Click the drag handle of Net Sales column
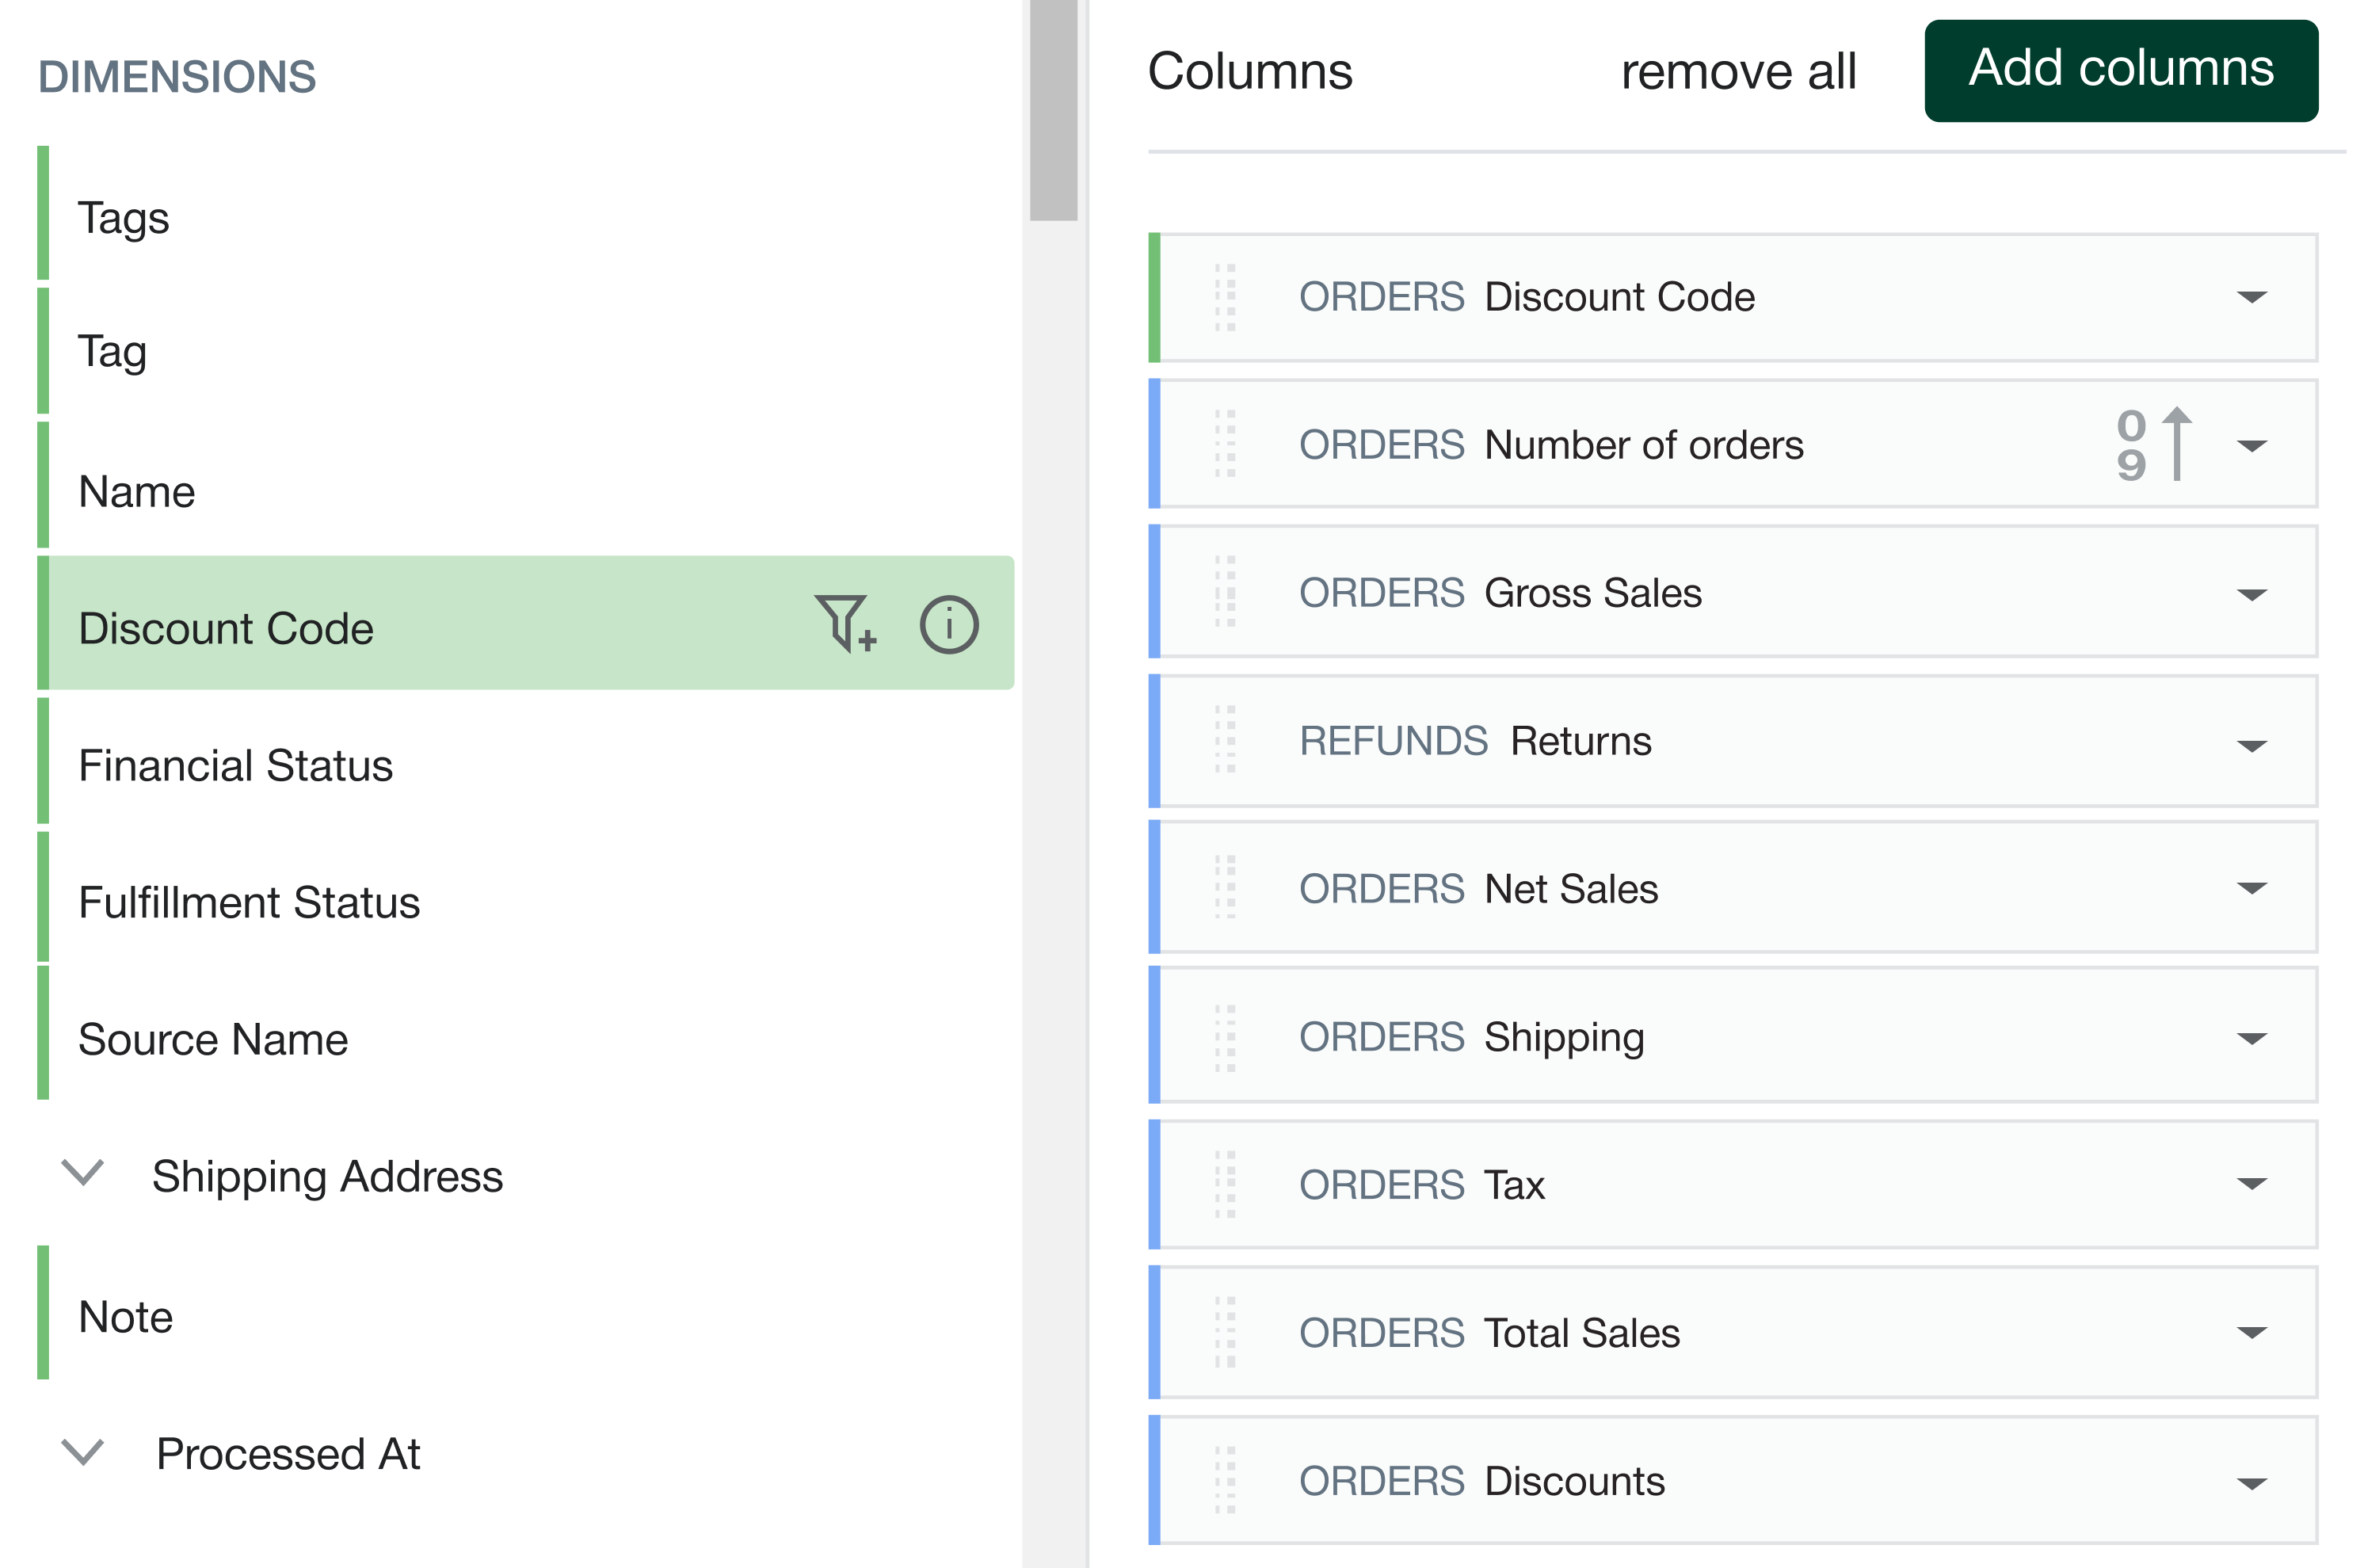This screenshot has width=2364, height=1568. [x=1225, y=888]
